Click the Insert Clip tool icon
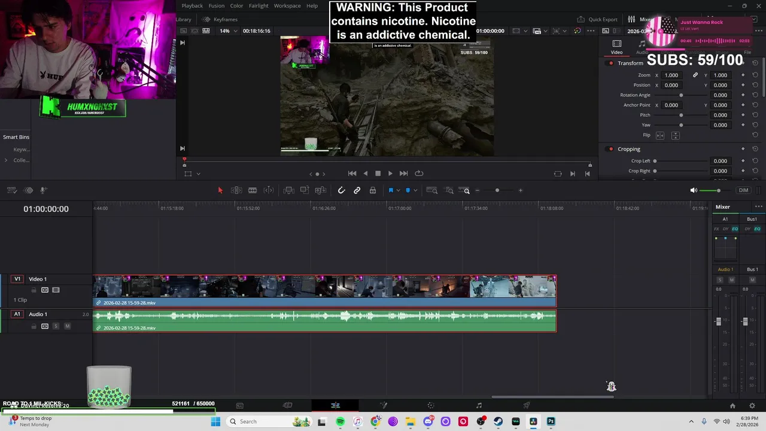This screenshot has height=431, width=766. pos(288,190)
